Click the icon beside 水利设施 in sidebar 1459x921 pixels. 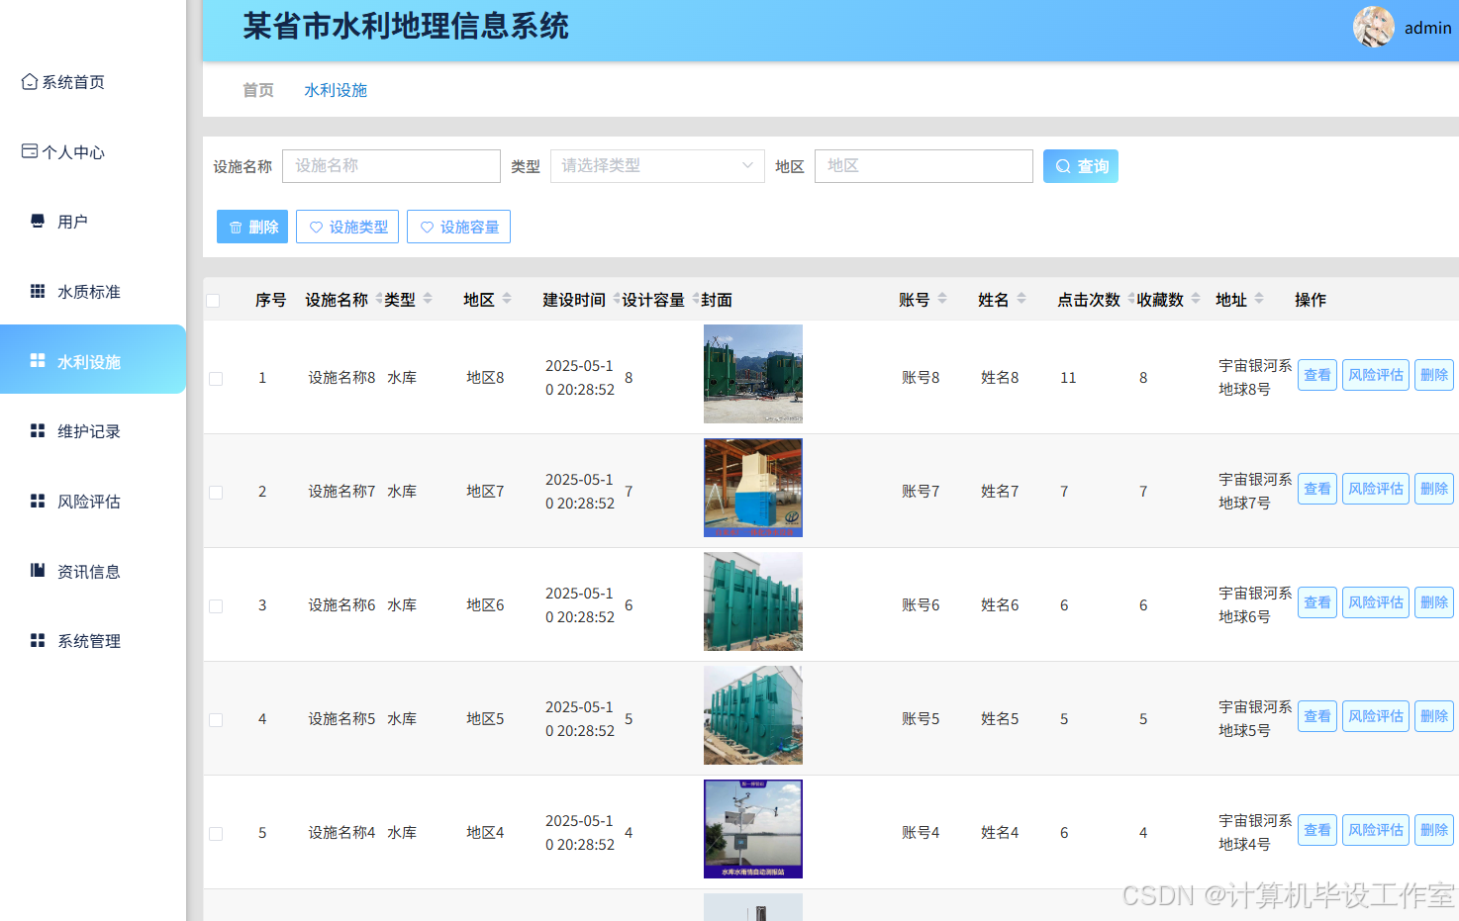coord(38,361)
